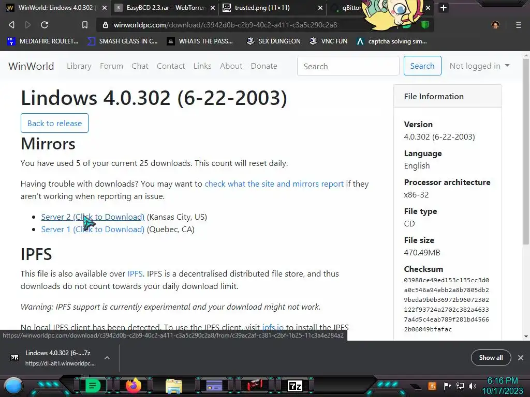Image resolution: width=530 pixels, height=397 pixels.
Task: Open the Action Center flag tray icon
Action: pyautogui.click(x=447, y=386)
